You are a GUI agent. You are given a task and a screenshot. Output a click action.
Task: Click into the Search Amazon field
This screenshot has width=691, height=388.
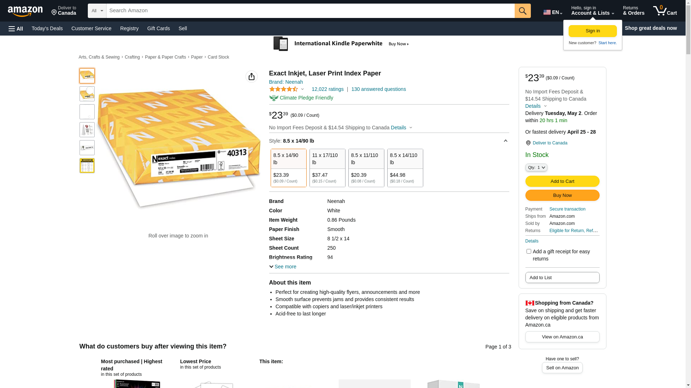coord(310,11)
